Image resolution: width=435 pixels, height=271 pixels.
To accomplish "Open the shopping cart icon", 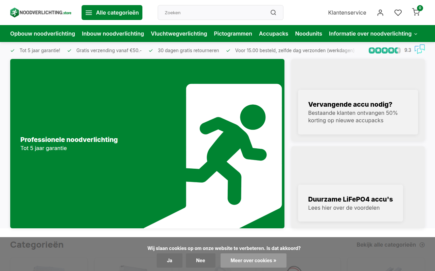I will [x=416, y=12].
